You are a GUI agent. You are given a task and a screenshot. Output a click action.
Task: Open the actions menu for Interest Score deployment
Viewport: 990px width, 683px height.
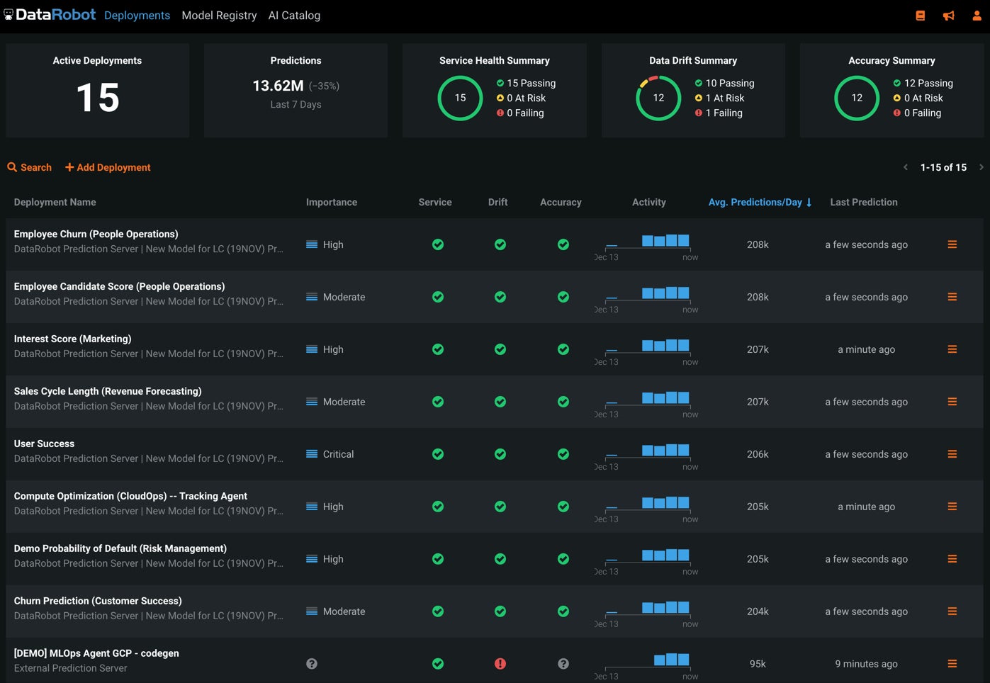point(952,349)
